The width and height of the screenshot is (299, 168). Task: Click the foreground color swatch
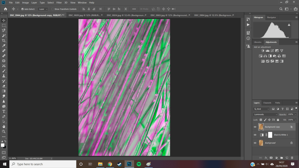coord(3,145)
